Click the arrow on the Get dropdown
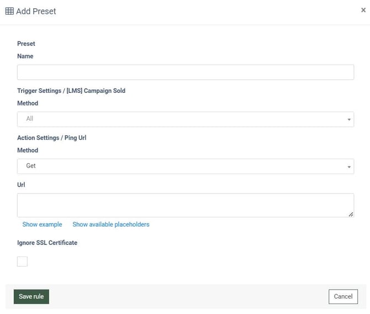 coord(349,166)
